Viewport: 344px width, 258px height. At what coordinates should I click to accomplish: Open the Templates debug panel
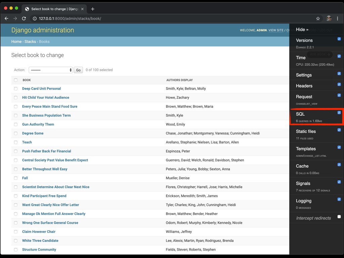pos(306,149)
